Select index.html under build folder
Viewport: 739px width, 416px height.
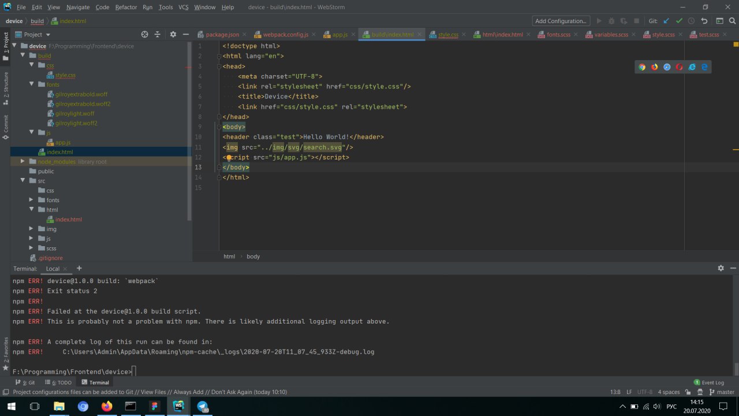pyautogui.click(x=60, y=152)
